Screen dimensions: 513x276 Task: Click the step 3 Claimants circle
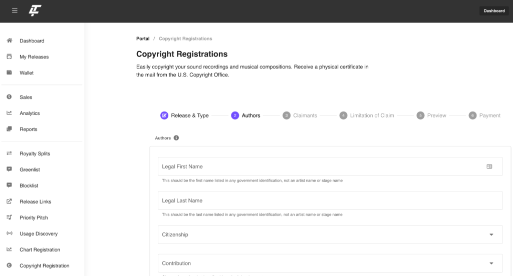pos(287,115)
